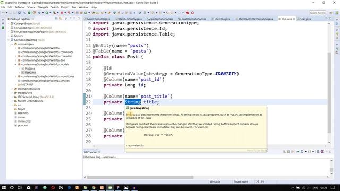Open the Cortana search circle on the taskbar
Viewport: 340px width, 191px height.
coord(12,187)
